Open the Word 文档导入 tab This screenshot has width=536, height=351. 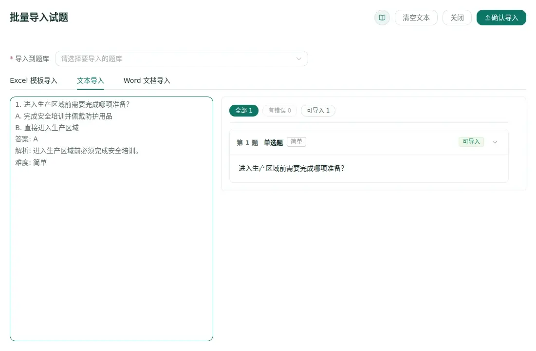click(x=147, y=80)
